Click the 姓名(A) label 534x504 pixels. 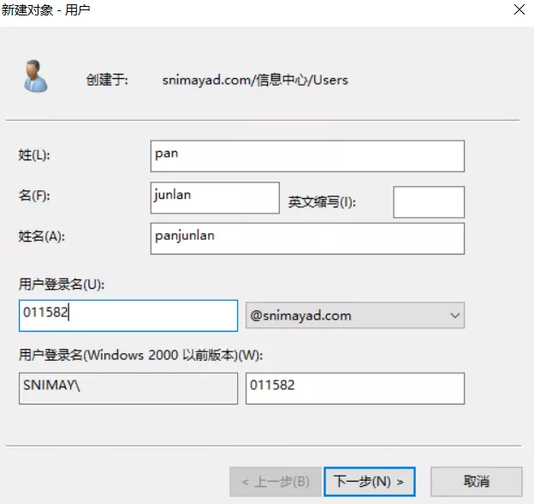point(42,237)
